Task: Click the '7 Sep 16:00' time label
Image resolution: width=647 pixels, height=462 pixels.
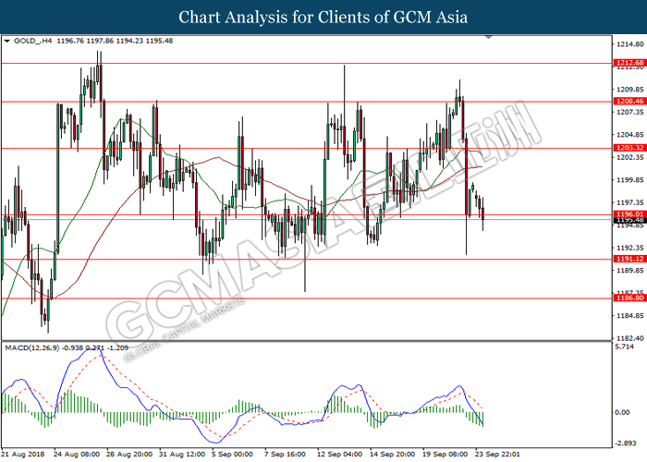Action: point(285,455)
